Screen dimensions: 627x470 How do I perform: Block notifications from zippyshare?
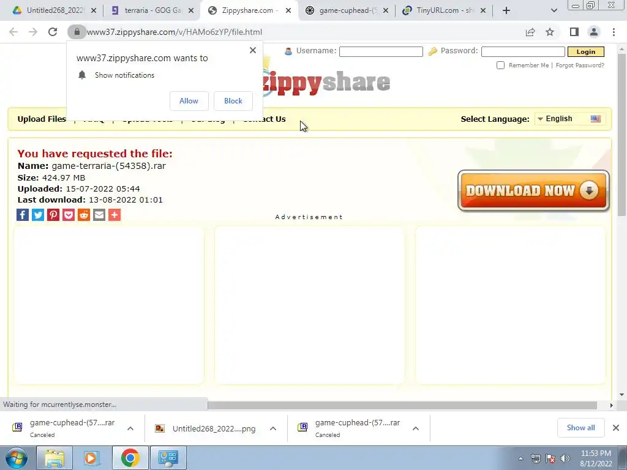233,101
